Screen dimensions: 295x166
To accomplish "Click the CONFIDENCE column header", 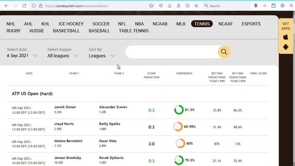I will tap(184, 73).
